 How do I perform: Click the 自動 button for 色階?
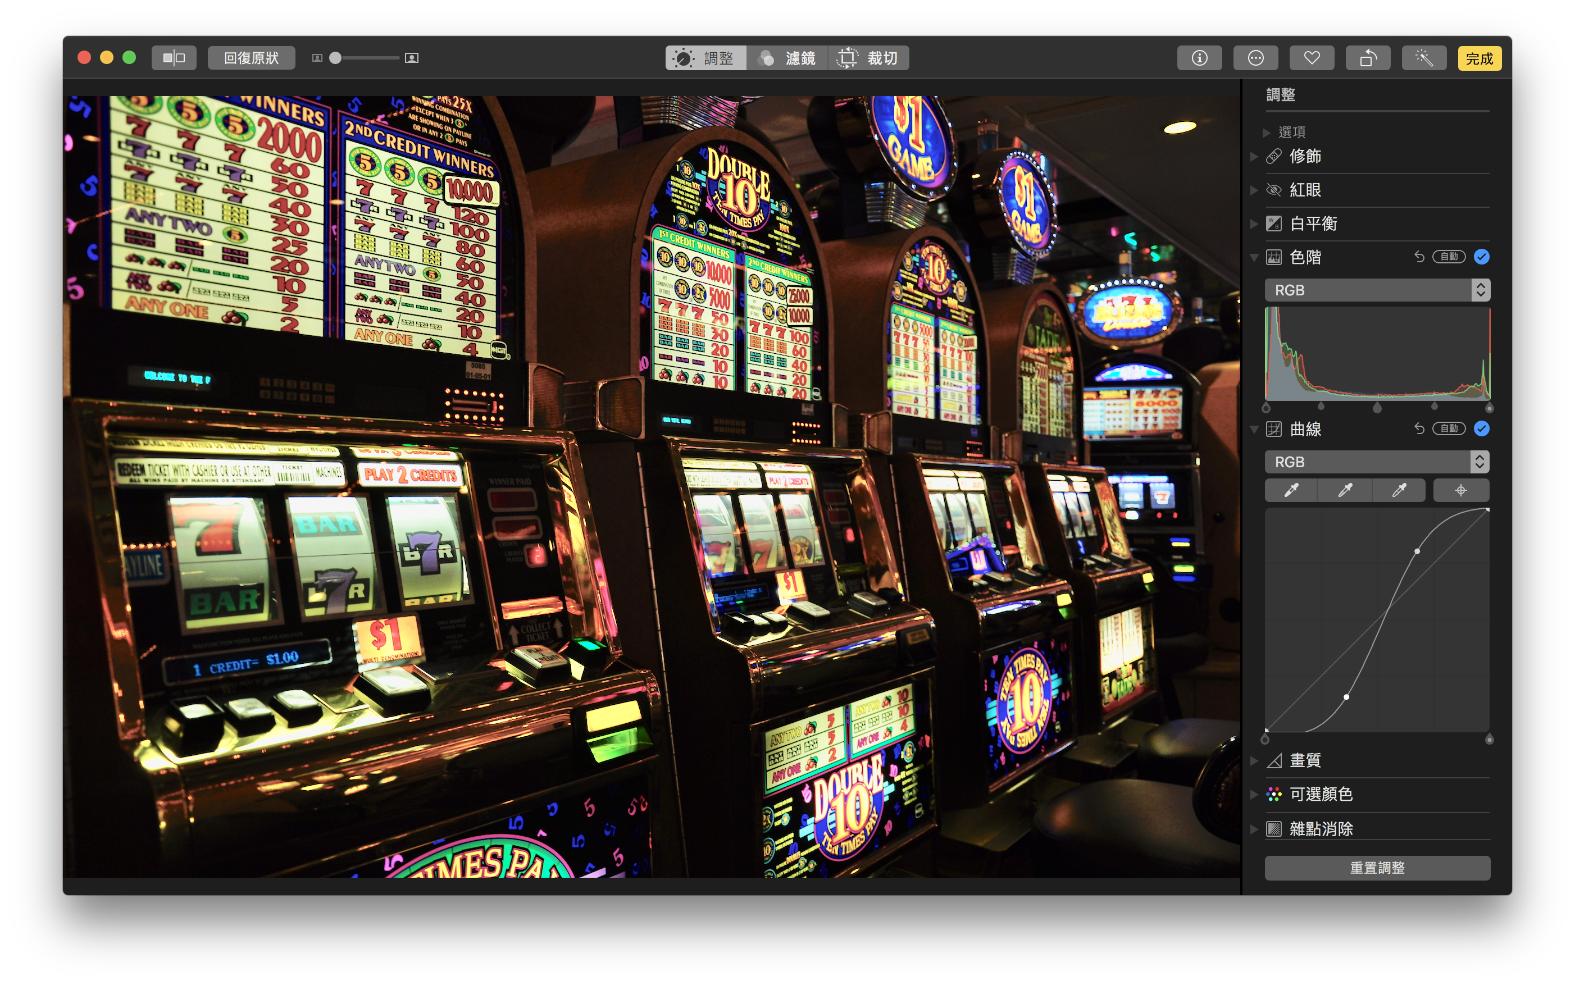[x=1449, y=257]
